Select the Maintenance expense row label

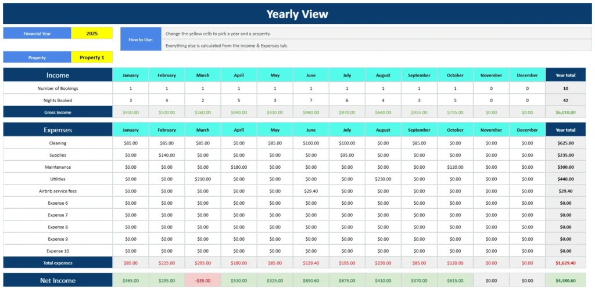pyautogui.click(x=58, y=167)
